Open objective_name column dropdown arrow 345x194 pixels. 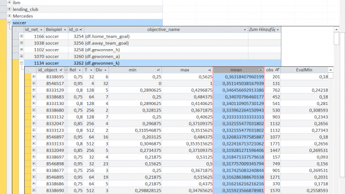(245, 30)
